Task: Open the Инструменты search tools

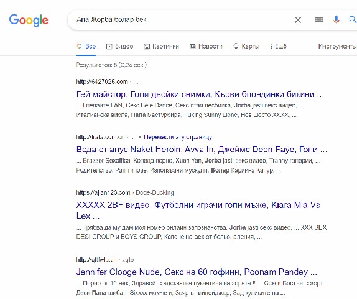Action: point(338,47)
